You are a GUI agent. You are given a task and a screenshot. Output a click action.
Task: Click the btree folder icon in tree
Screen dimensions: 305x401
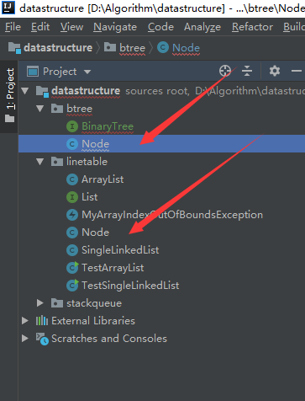pos(57,109)
